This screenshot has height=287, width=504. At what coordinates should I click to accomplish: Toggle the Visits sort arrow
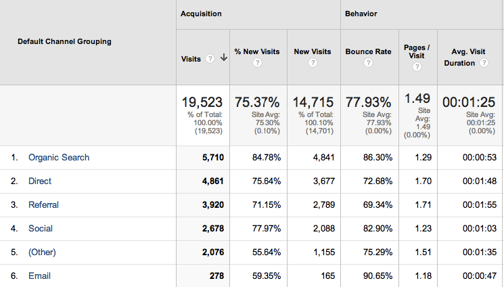224,58
